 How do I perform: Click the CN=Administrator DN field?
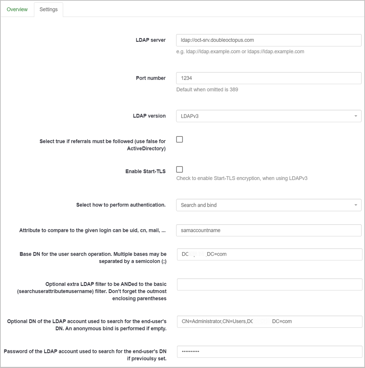click(x=269, y=322)
